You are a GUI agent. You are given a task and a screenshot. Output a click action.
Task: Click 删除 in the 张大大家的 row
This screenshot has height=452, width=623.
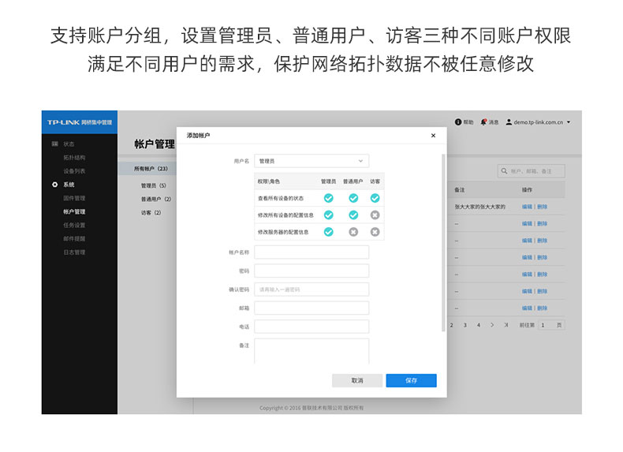point(543,207)
